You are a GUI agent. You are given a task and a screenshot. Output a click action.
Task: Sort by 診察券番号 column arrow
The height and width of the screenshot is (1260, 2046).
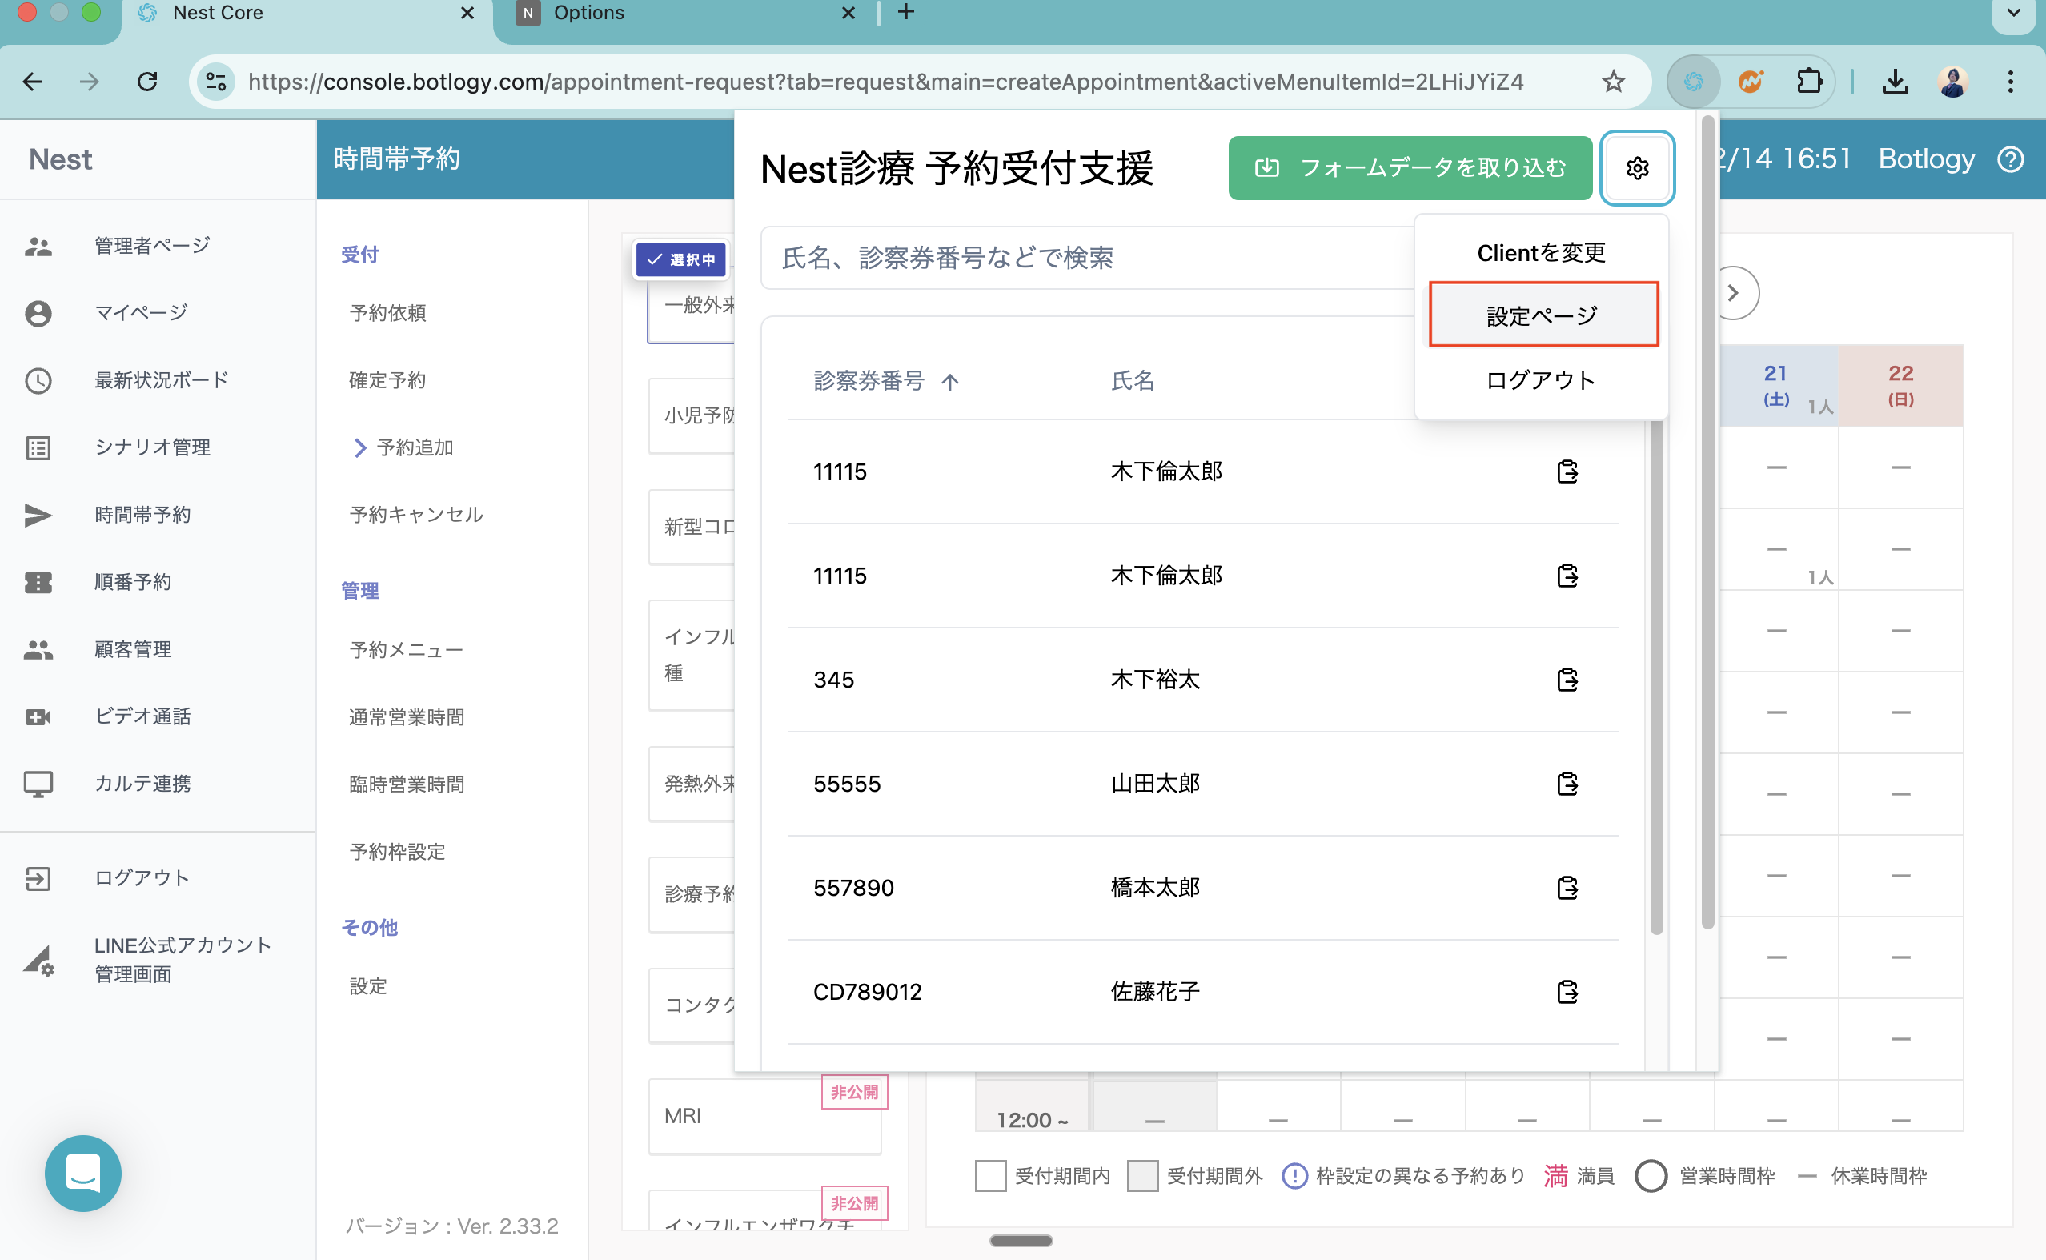[949, 383]
